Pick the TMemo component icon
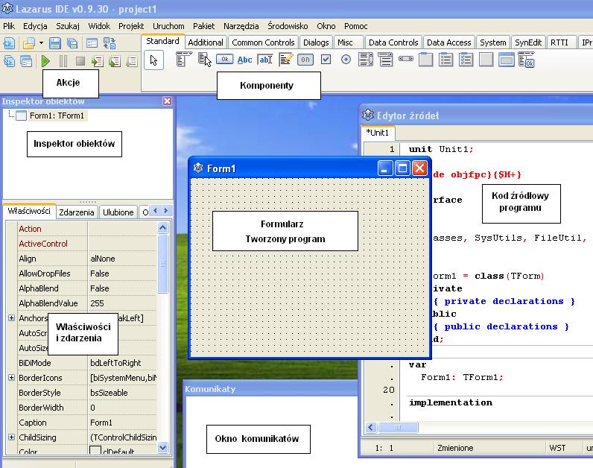The height and width of the screenshot is (468, 593). (285, 60)
